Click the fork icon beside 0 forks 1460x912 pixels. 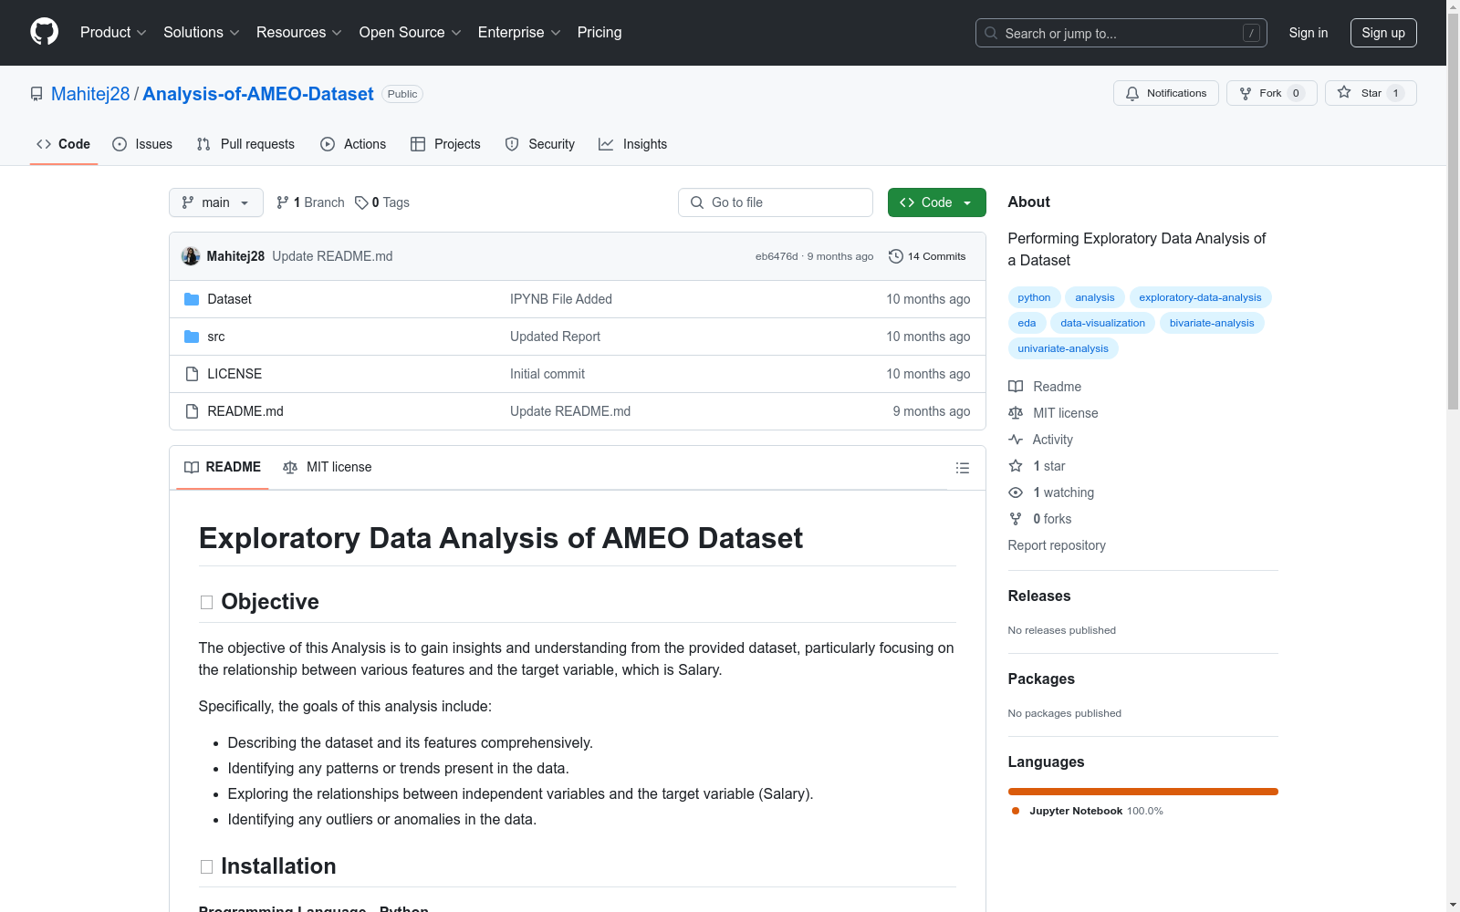(1016, 519)
